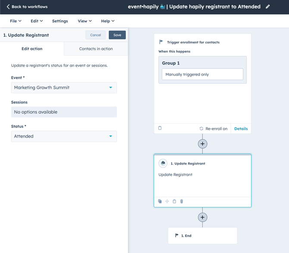Click the copy icon on Update Registrant card
The height and width of the screenshot is (253, 289).
pos(160,202)
